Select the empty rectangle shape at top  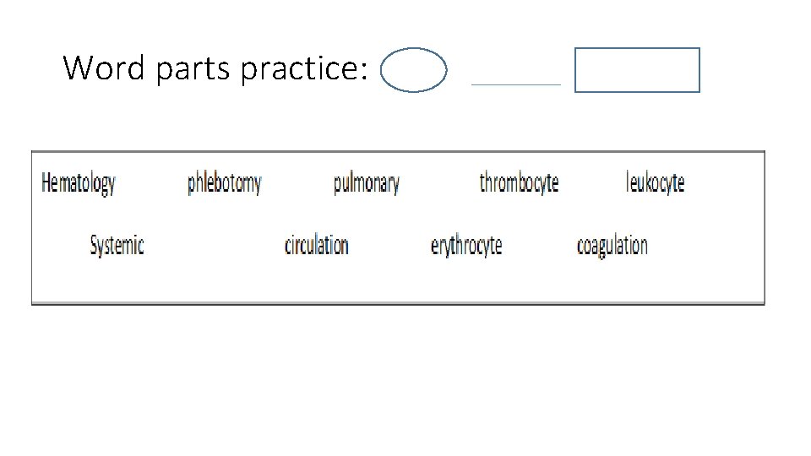[637, 70]
